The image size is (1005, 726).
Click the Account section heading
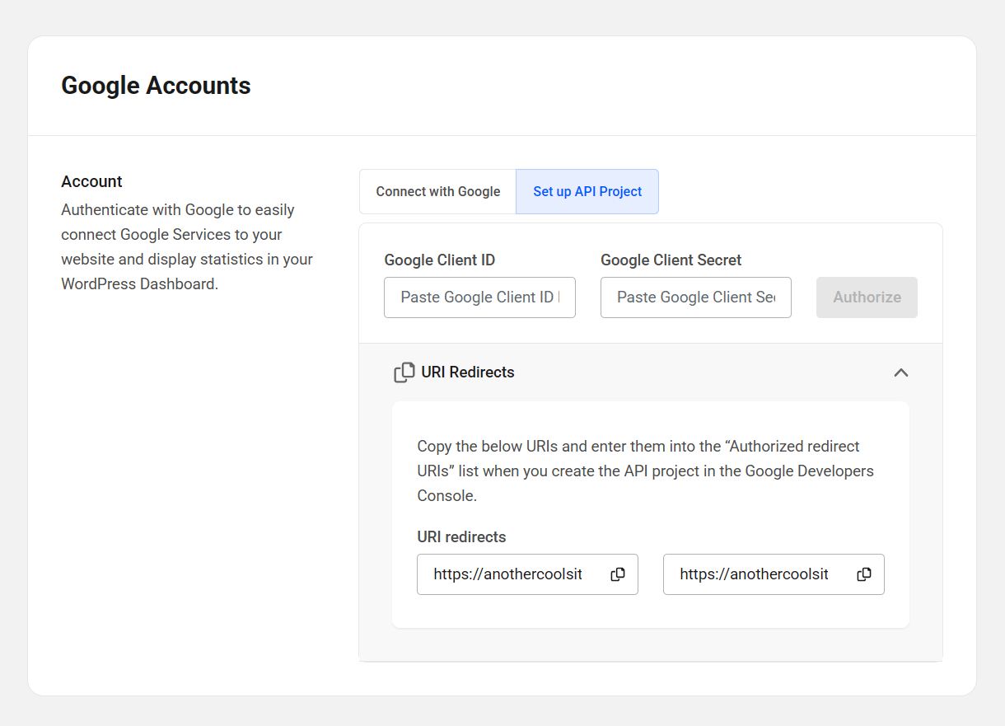pos(91,181)
